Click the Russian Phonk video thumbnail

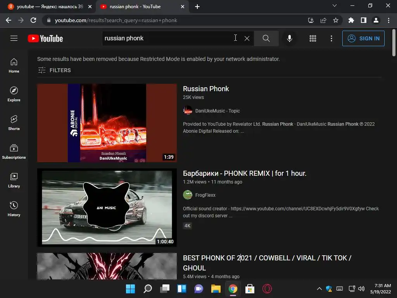click(107, 123)
